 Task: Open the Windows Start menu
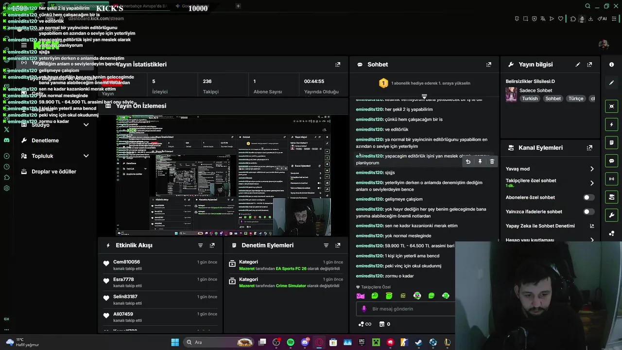coord(175,342)
